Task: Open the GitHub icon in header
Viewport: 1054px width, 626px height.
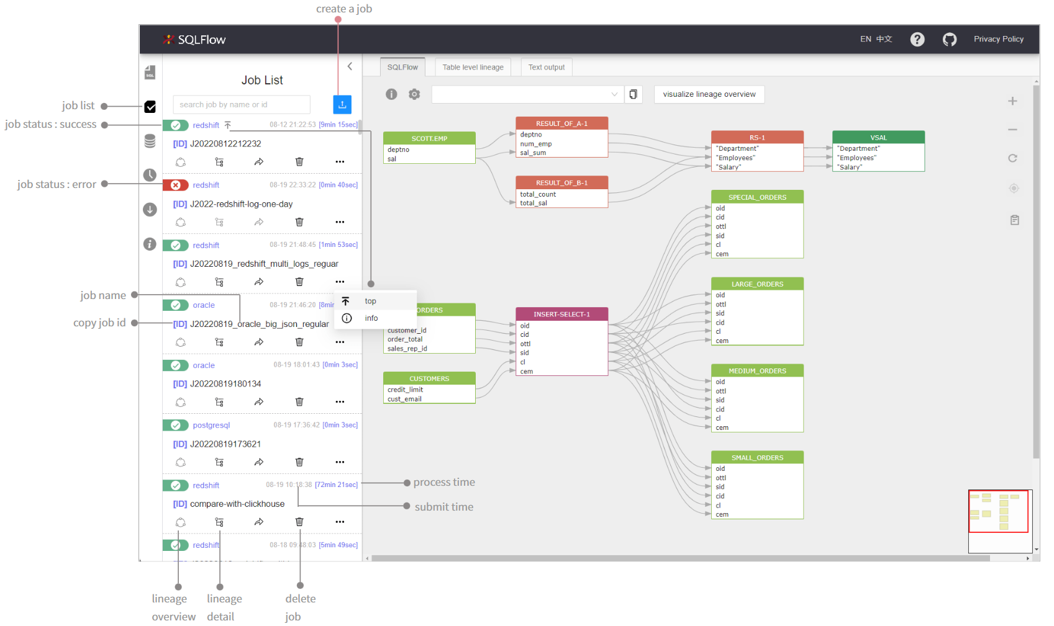Action: click(950, 39)
